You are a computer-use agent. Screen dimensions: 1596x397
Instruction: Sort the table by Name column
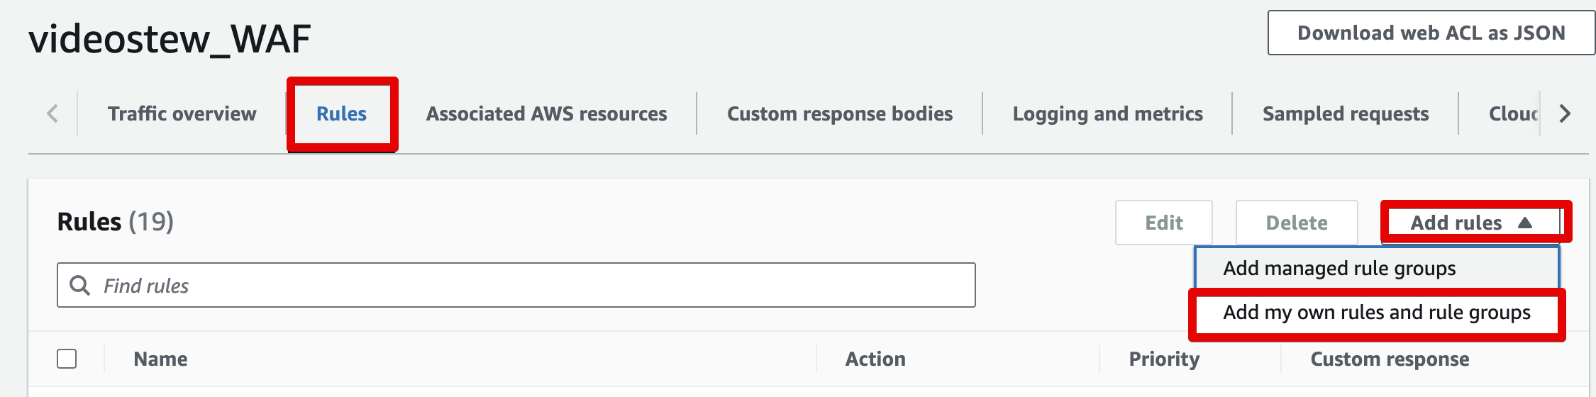[161, 359]
